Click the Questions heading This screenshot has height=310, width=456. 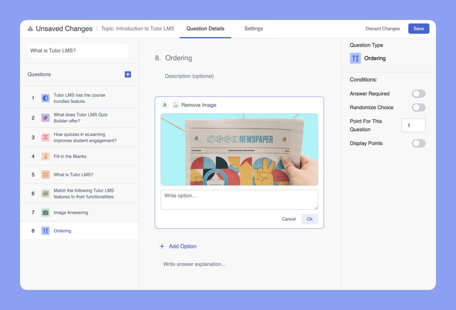point(39,74)
